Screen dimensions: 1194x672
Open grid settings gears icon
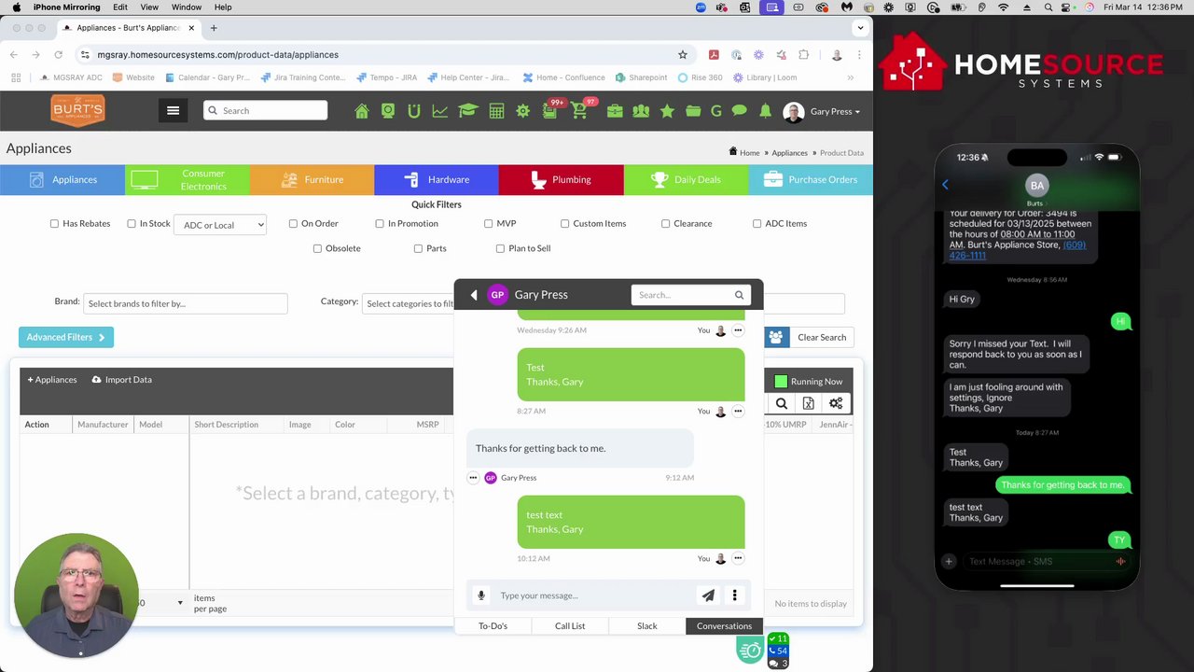(836, 403)
